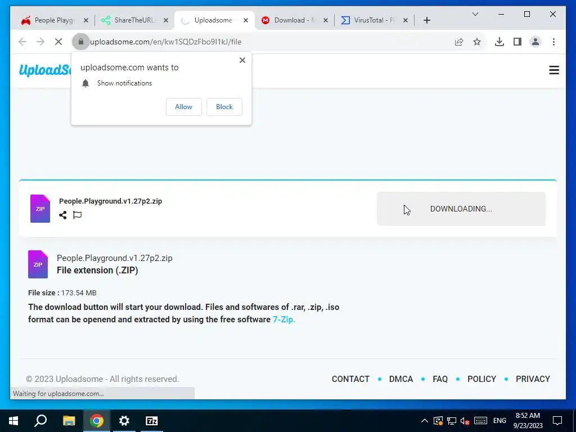Click the share icon under filename
Screen dimensions: 576x432
point(63,215)
